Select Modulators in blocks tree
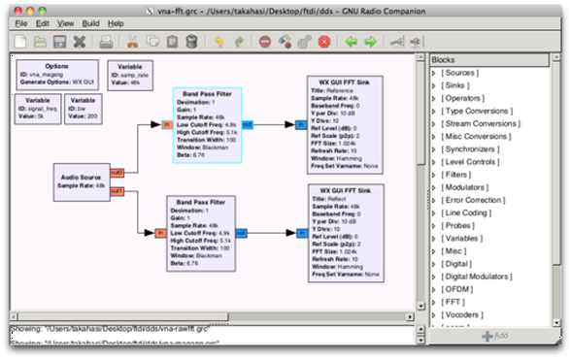 pyautogui.click(x=465, y=187)
